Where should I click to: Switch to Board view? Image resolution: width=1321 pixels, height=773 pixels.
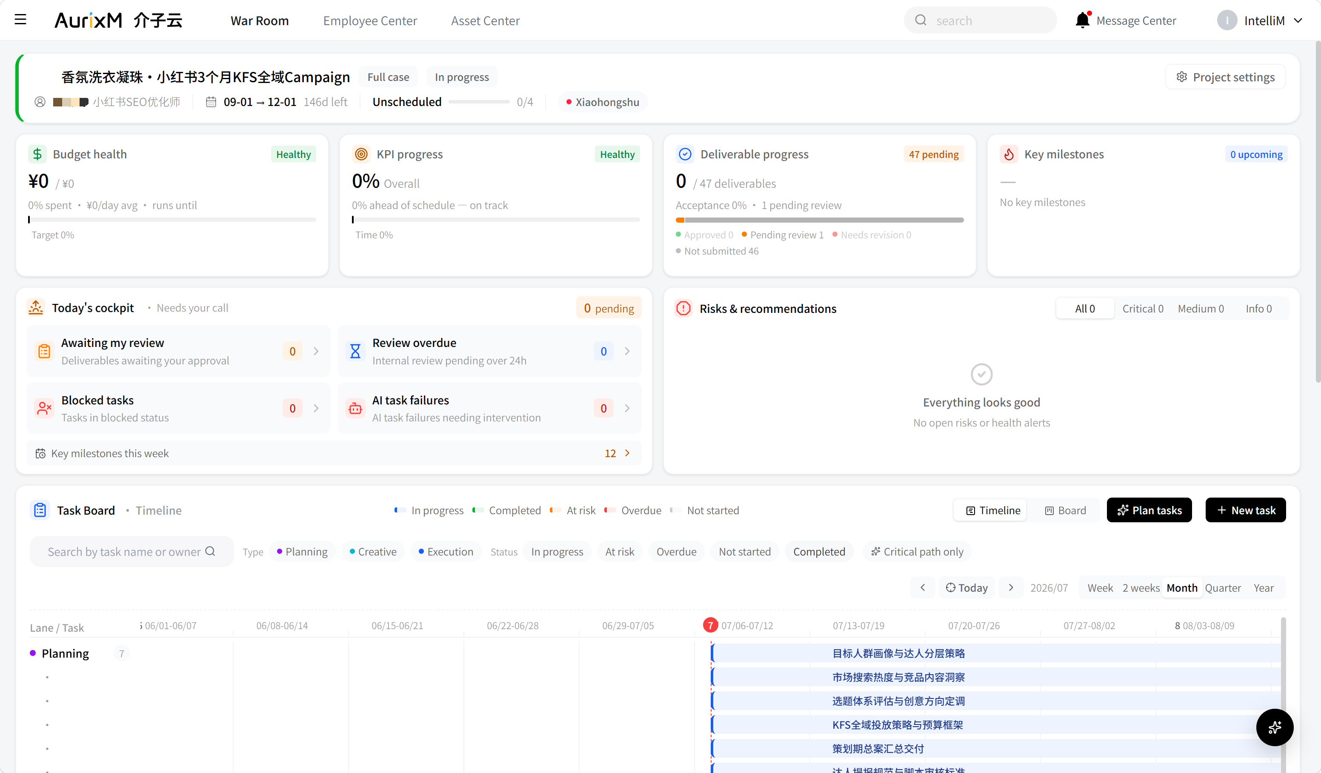click(x=1065, y=510)
